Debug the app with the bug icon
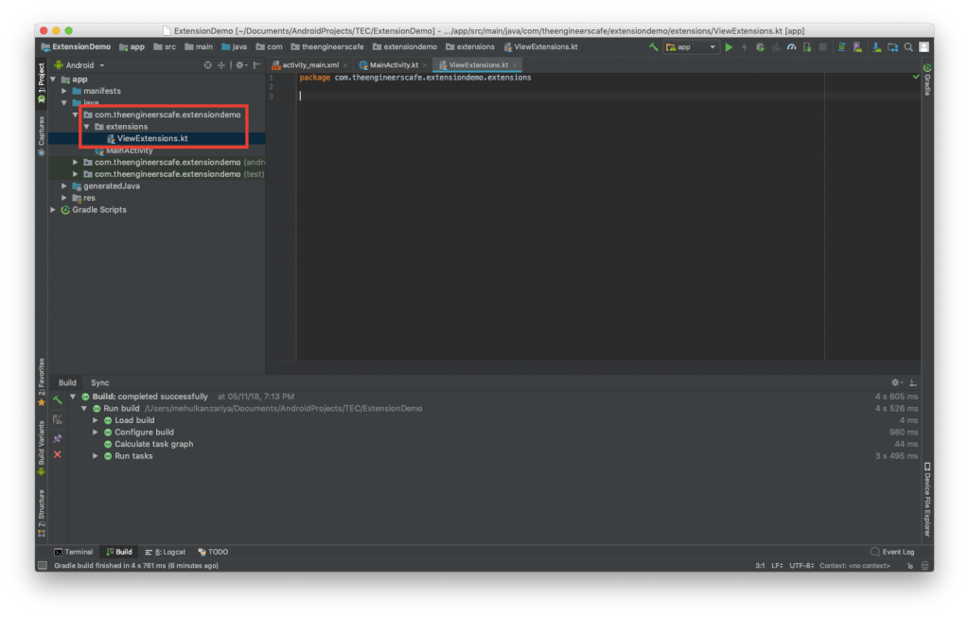The width and height of the screenshot is (969, 618). click(x=759, y=46)
